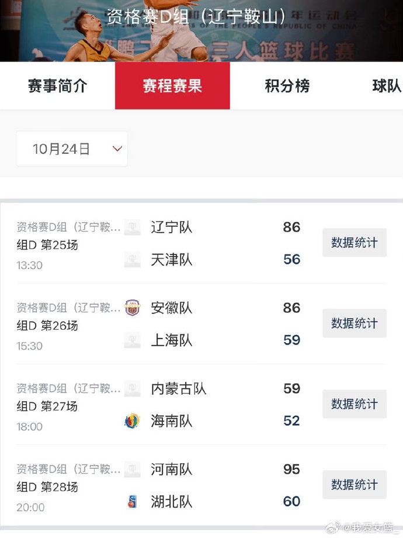Open 数据统计 for game 26
403x538 pixels.
point(355,323)
